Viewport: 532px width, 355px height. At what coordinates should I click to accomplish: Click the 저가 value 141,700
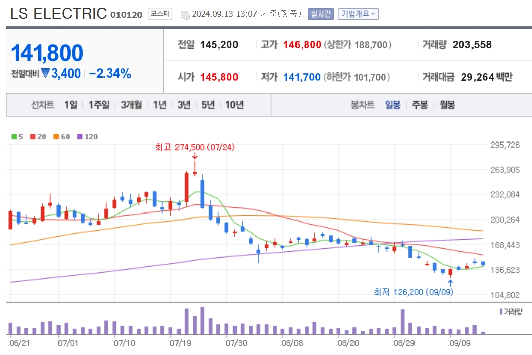pyautogui.click(x=302, y=77)
